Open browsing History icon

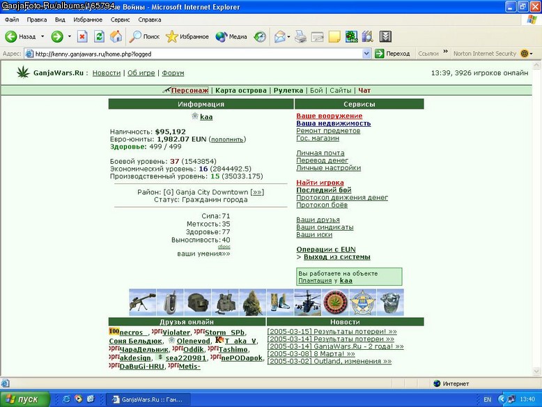tap(260, 37)
